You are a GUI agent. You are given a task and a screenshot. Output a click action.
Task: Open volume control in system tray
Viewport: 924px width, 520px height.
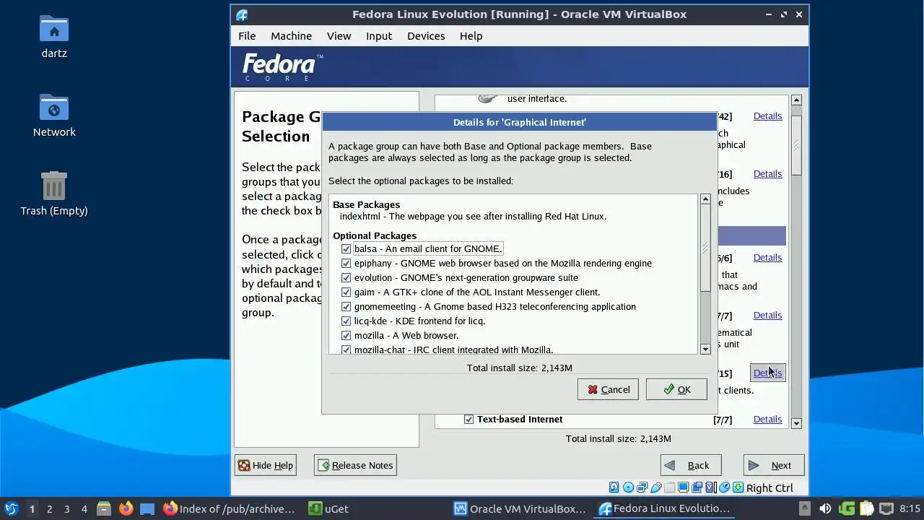coord(825,508)
